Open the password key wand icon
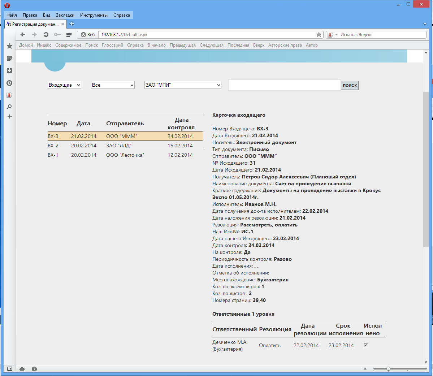433x376 pixels. click(57, 35)
